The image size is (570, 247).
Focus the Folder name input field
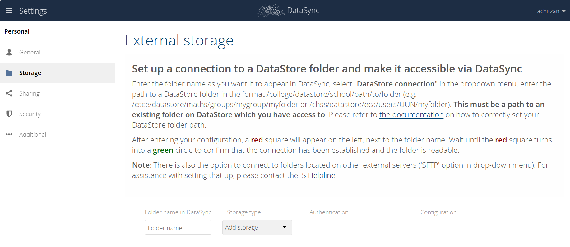(x=178, y=227)
